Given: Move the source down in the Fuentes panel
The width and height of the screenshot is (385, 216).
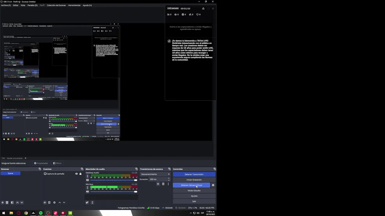Looking at the screenshot, I should click(x=64, y=202).
